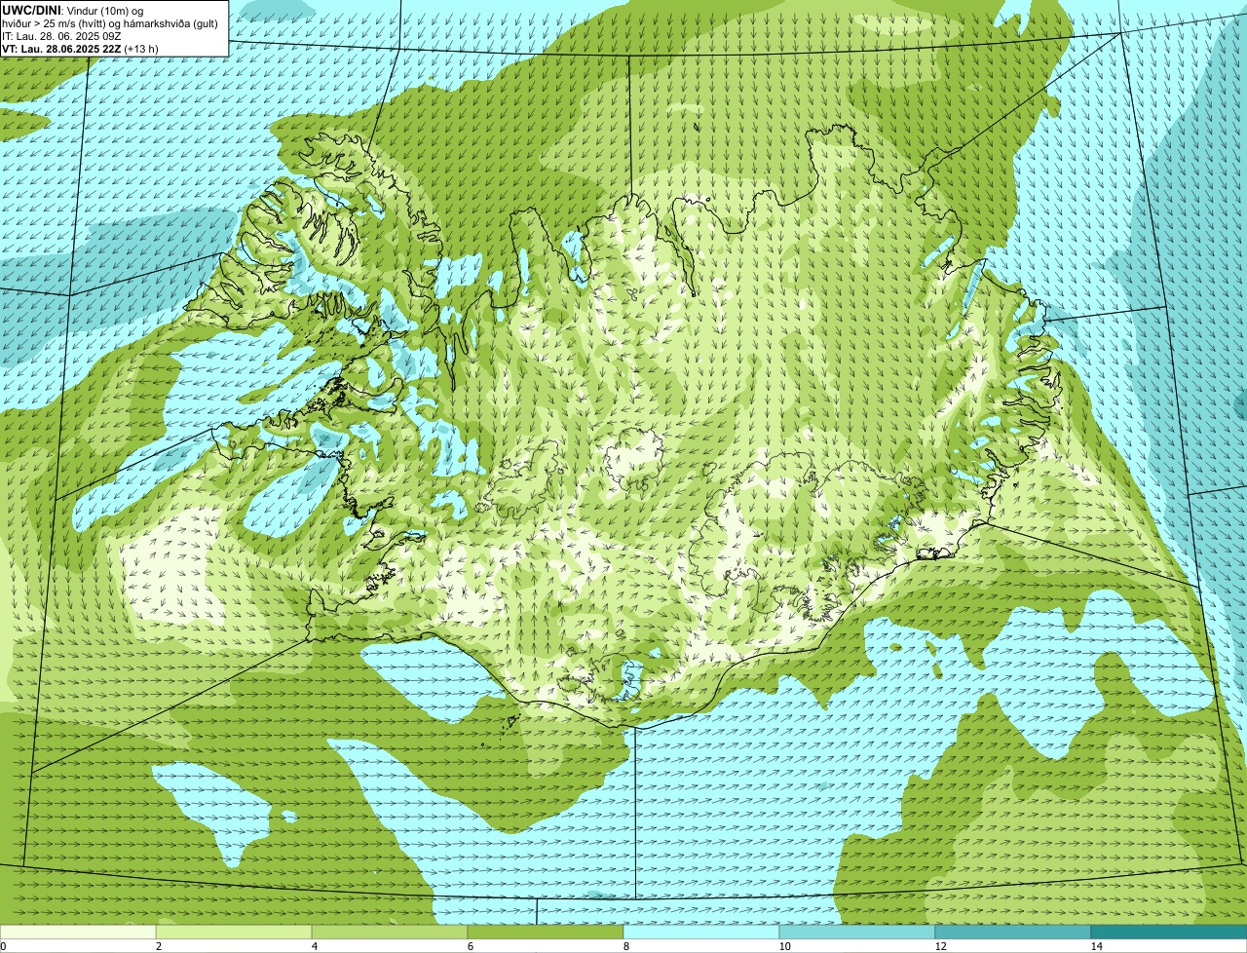Click the legend label "4"
Screen dimensions: 1247x953
[x=314, y=946]
